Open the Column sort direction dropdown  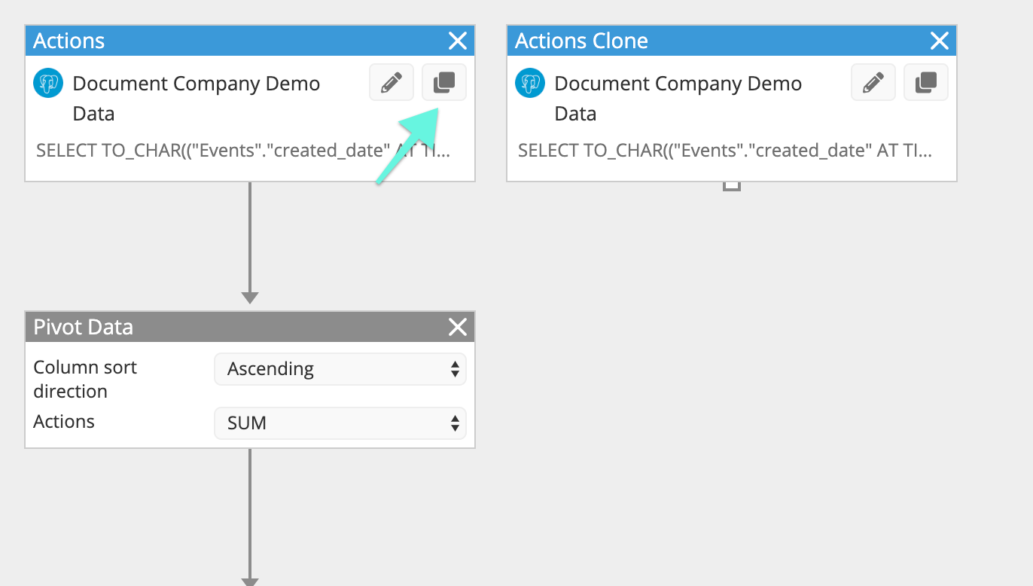pos(340,369)
